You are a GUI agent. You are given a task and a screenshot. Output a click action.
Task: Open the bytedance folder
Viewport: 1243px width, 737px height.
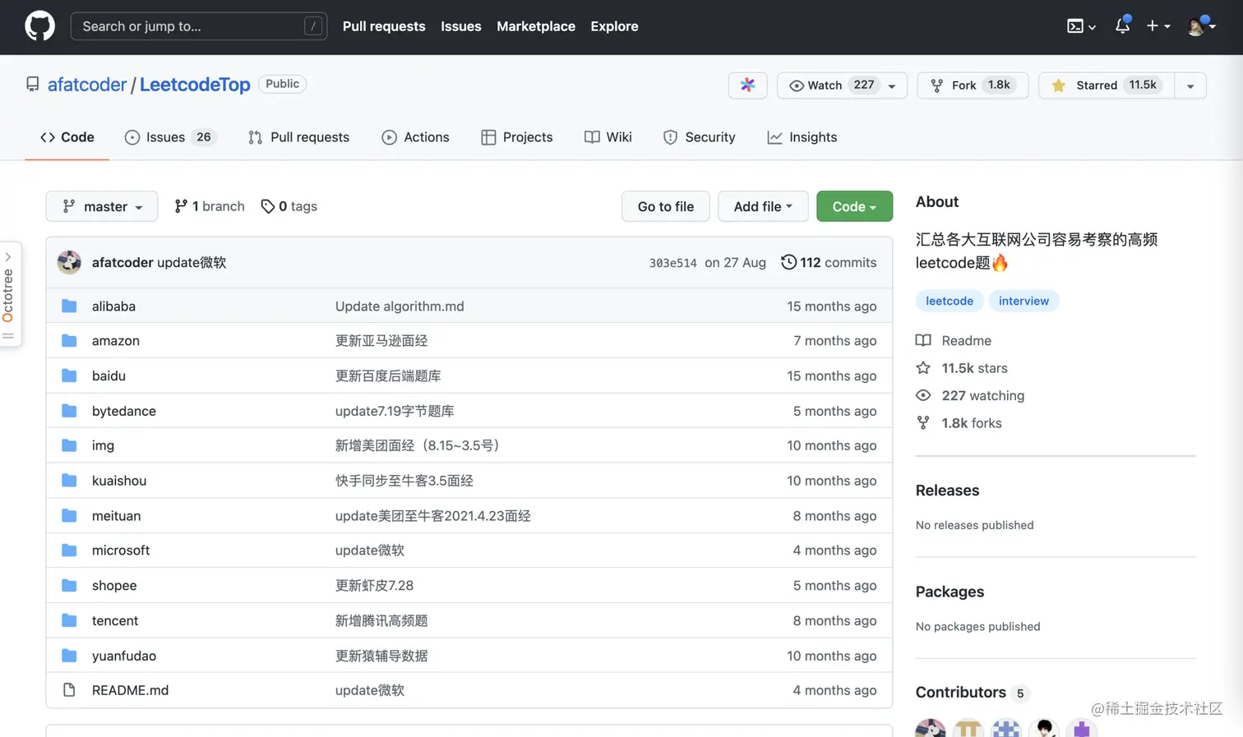(x=124, y=411)
